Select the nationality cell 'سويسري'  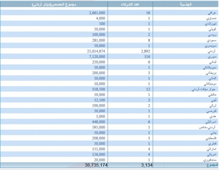211,46
